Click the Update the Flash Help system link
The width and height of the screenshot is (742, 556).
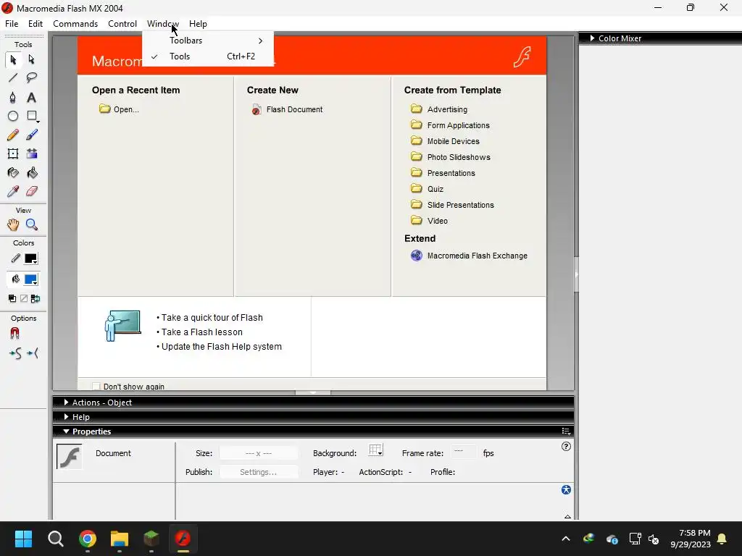tap(222, 347)
